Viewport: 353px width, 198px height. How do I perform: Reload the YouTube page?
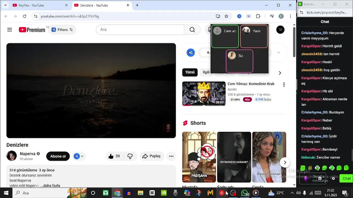[x=24, y=16]
